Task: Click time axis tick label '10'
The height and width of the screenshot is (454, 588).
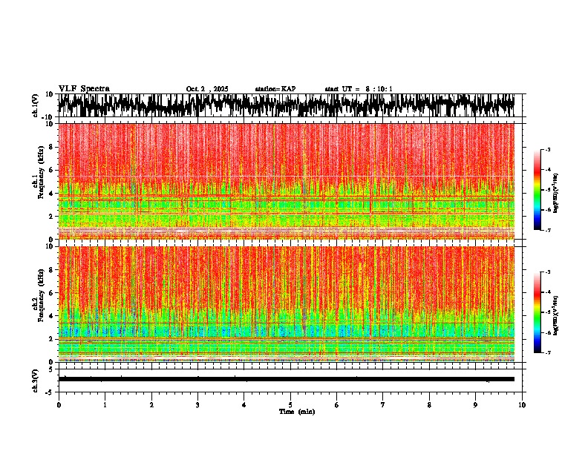Action: (x=522, y=405)
